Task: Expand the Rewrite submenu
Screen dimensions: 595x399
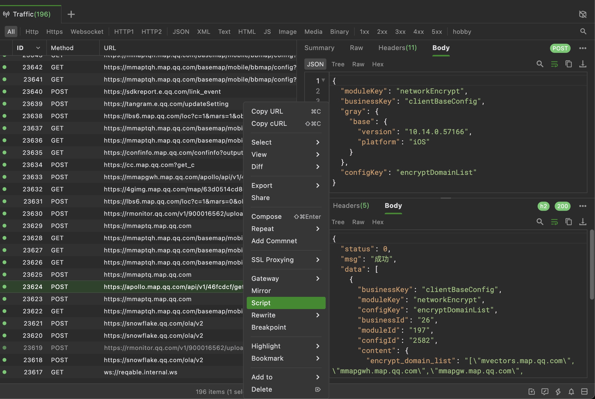Action: click(286, 315)
